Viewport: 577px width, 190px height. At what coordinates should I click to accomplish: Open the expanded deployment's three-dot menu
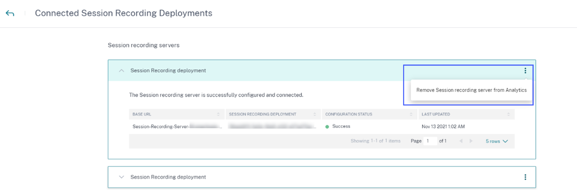coord(525,70)
